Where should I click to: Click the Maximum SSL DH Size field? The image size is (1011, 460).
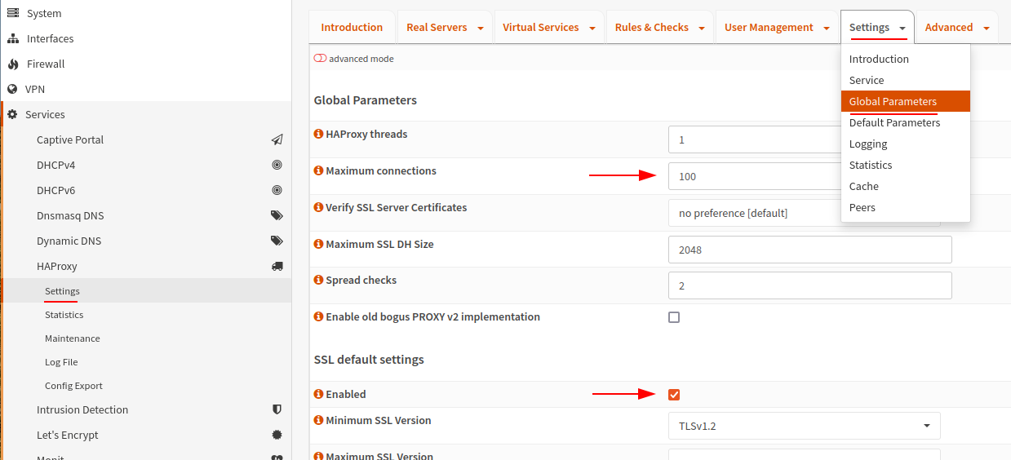[810, 250]
